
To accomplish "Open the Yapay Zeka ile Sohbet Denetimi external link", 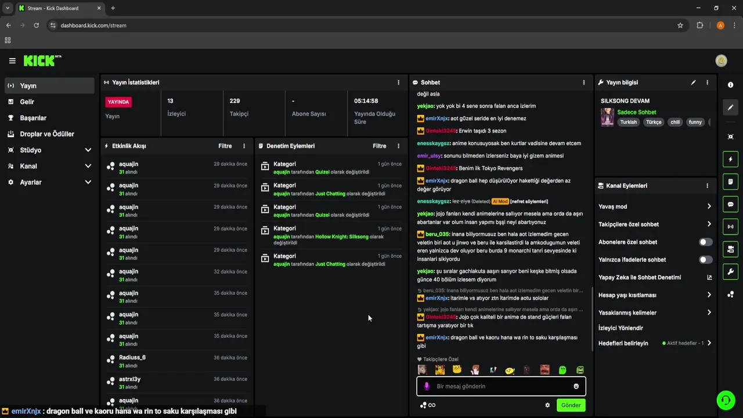I will coord(709,278).
